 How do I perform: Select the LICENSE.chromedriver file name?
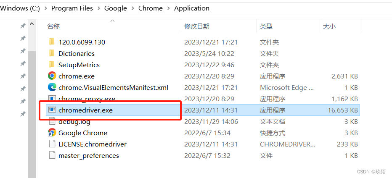coord(93,144)
